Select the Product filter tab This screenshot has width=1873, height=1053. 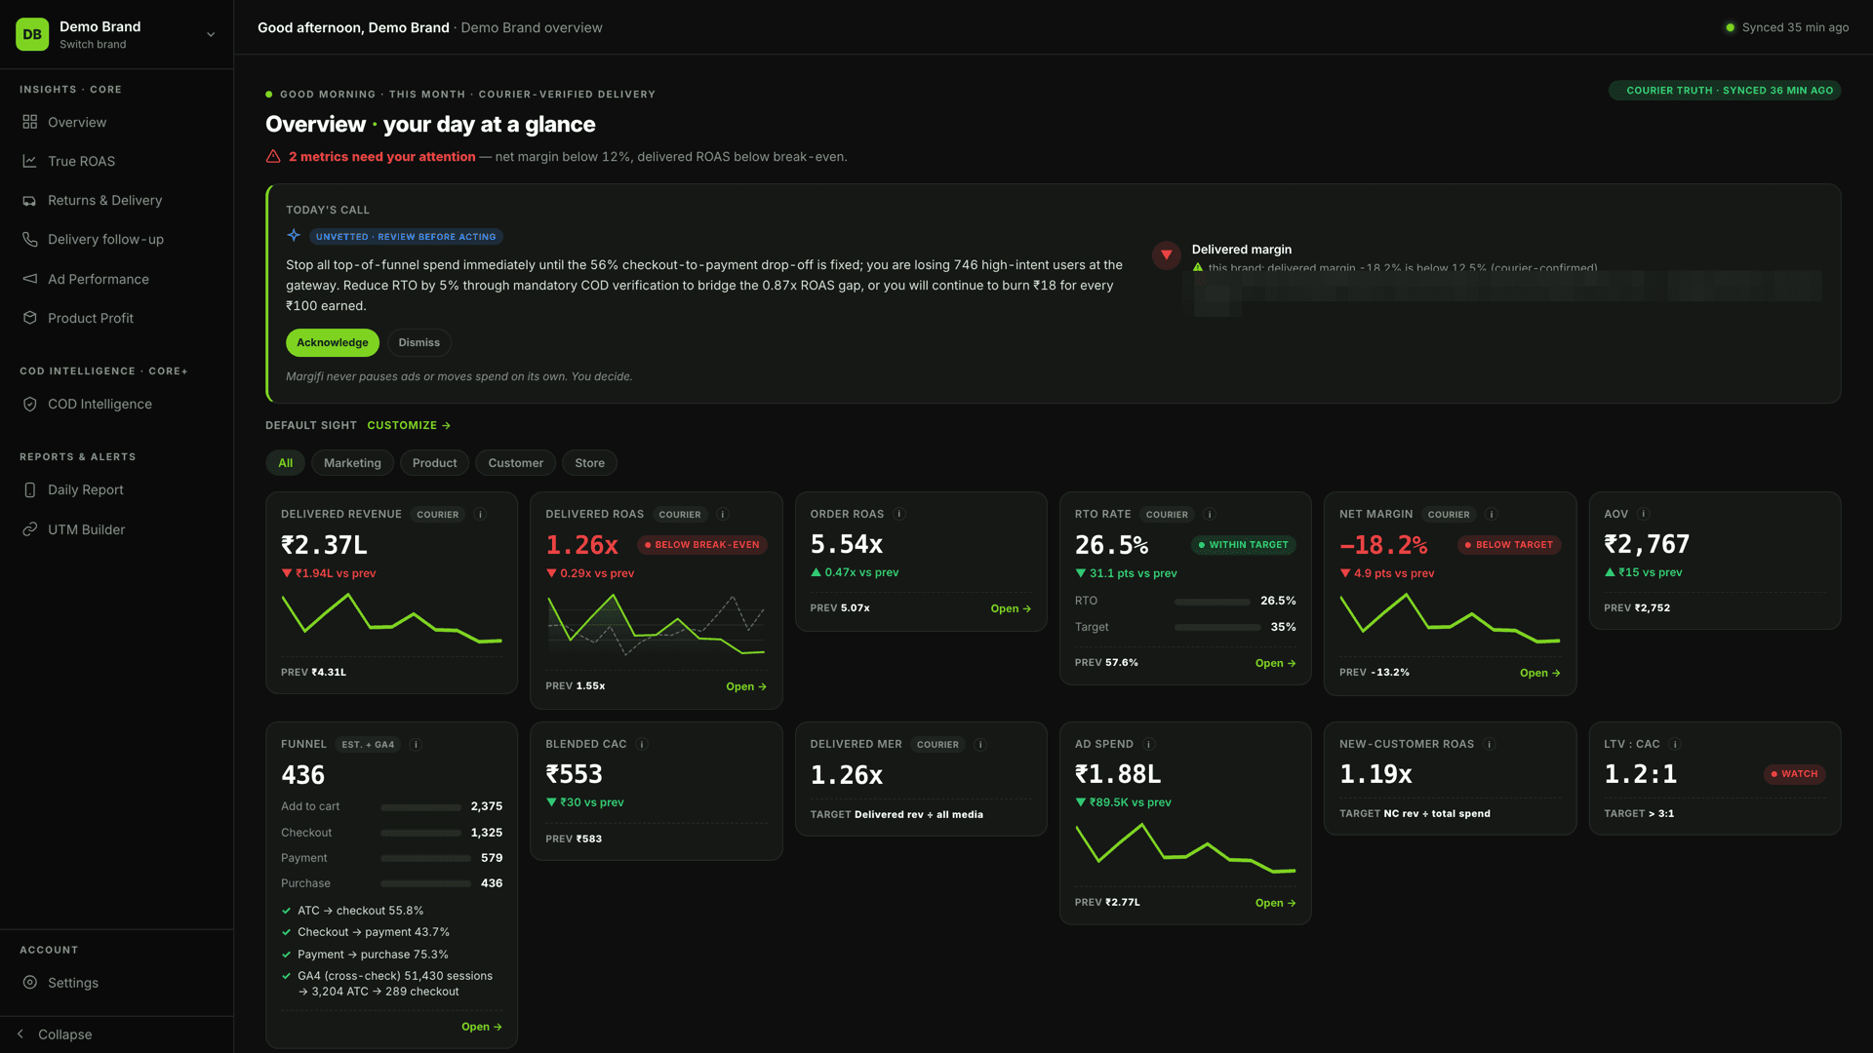click(434, 463)
